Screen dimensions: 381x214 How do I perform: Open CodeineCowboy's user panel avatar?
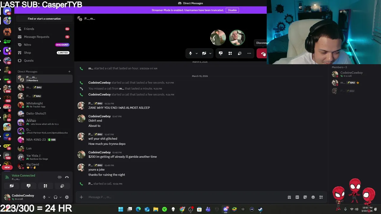pos(7,197)
